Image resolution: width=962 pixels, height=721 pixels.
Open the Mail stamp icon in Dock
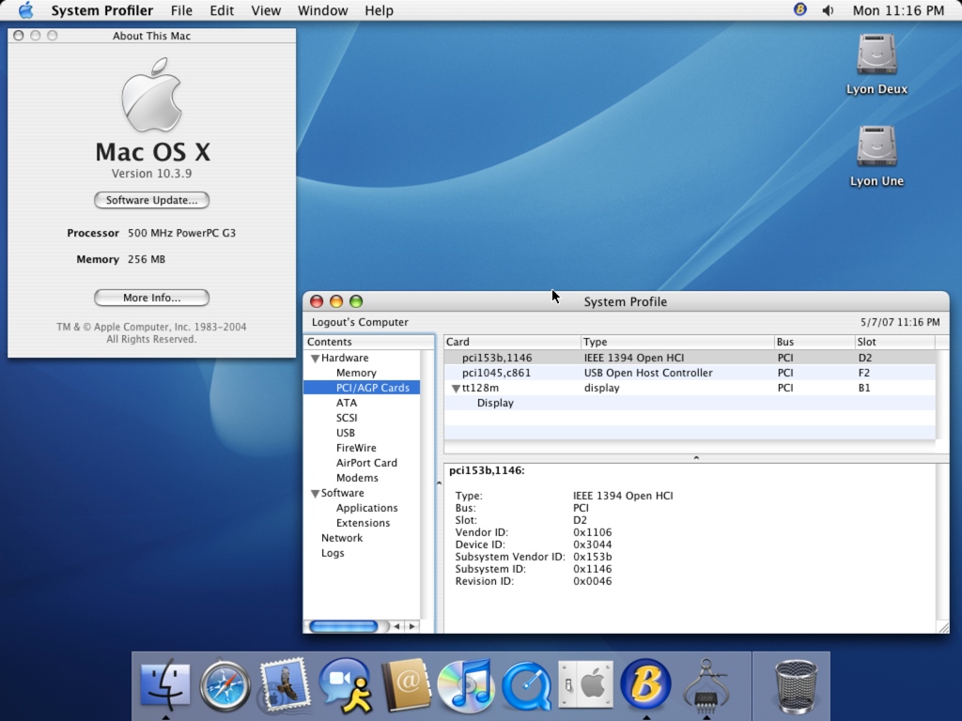[x=286, y=685]
